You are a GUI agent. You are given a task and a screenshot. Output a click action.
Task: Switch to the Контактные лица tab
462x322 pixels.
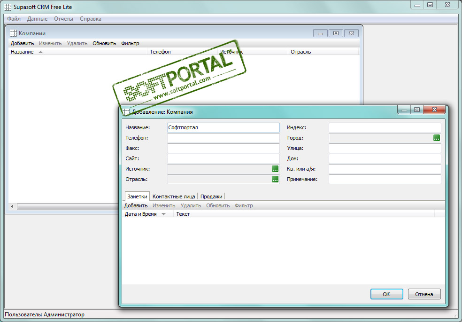click(174, 196)
